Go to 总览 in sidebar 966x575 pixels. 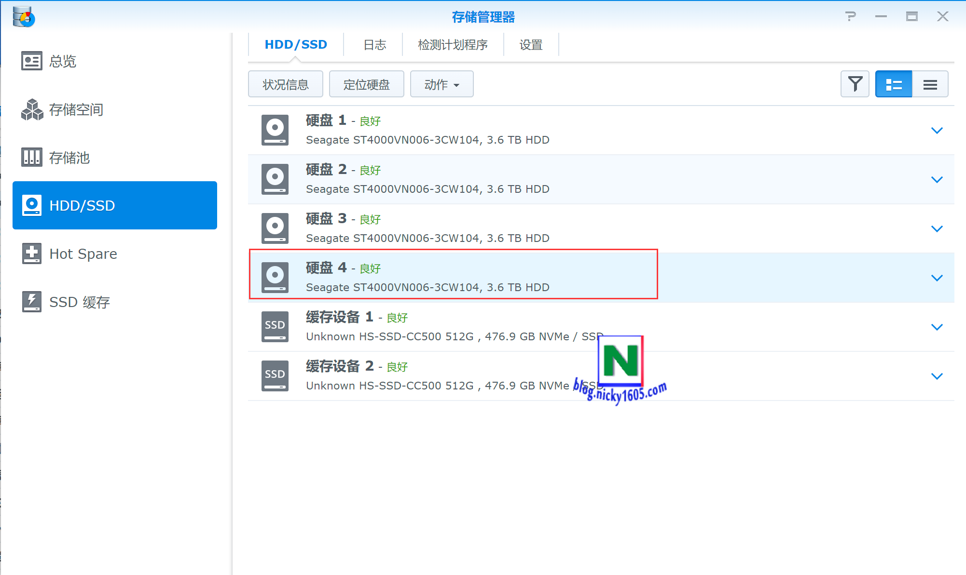point(115,61)
